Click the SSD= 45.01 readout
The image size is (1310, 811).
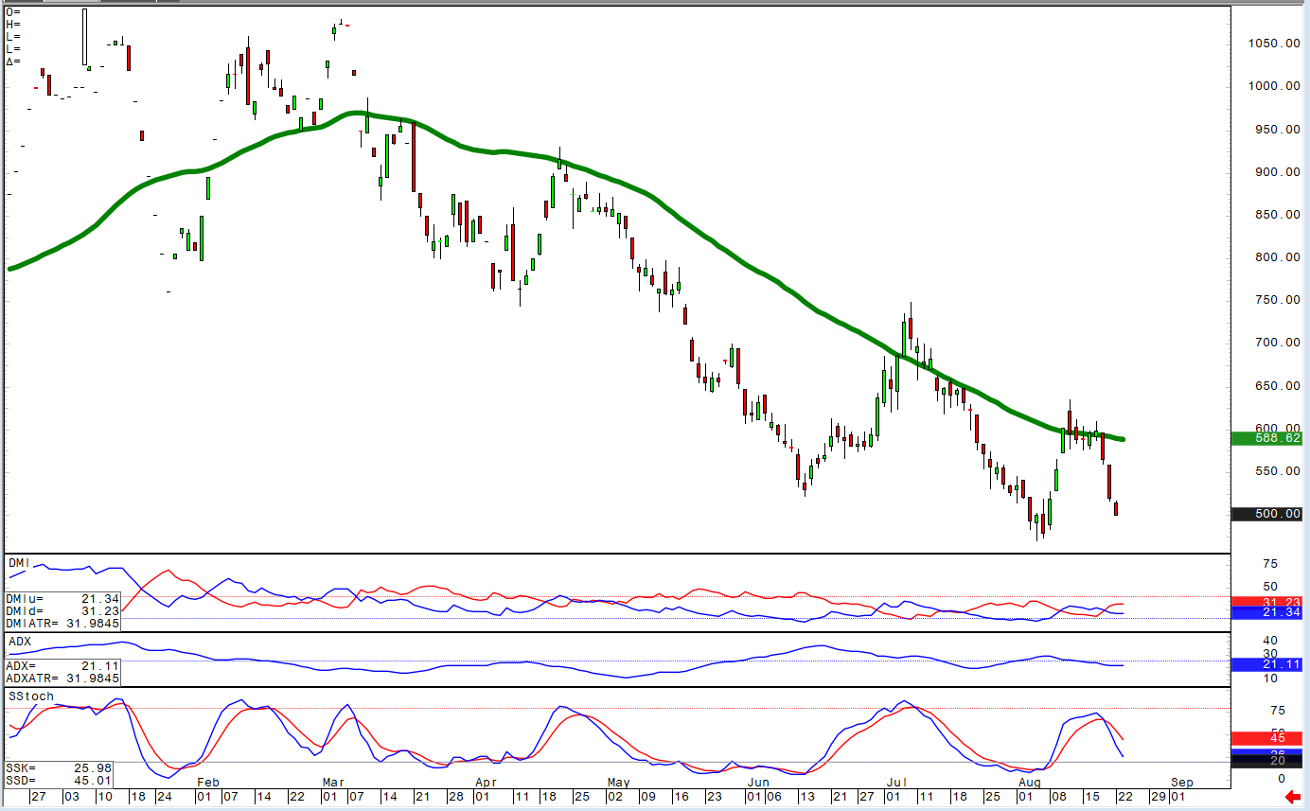pos(59,781)
